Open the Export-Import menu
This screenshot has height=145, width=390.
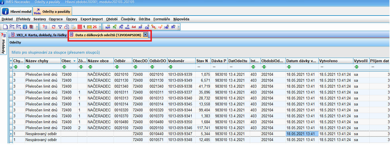(x=91, y=19)
